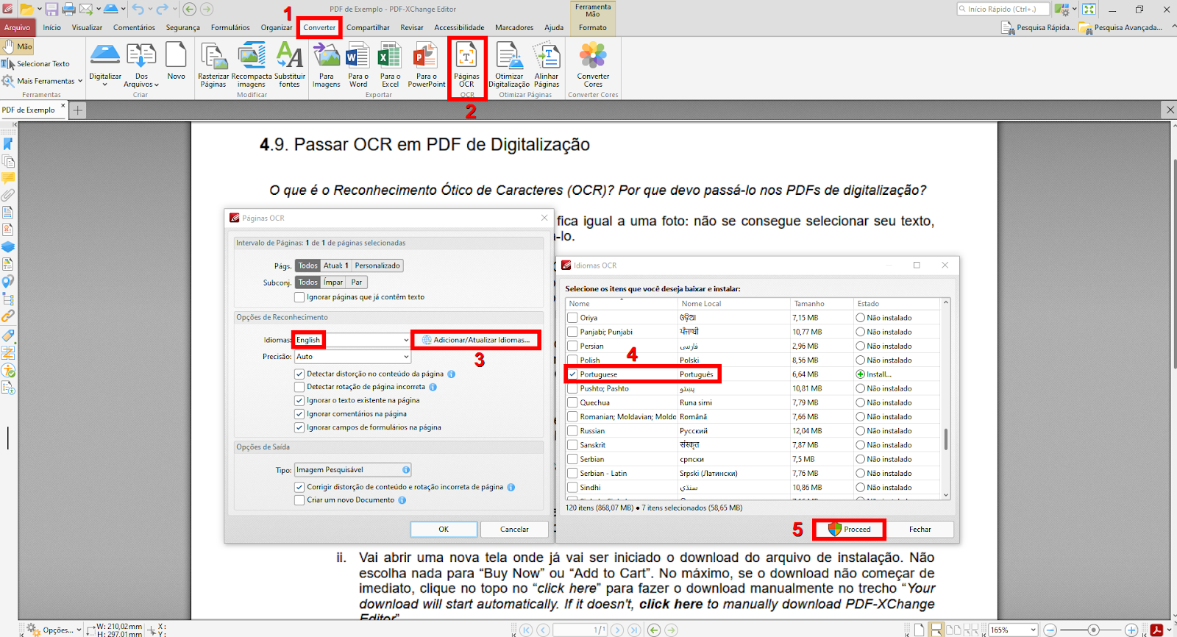The height and width of the screenshot is (637, 1177).
Task: Uncheck 'Detectar distorção no conteúdo da página'
Action: click(299, 374)
